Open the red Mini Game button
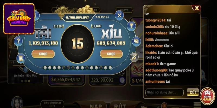The image size is (217, 108). pyautogui.click(x=208, y=96)
